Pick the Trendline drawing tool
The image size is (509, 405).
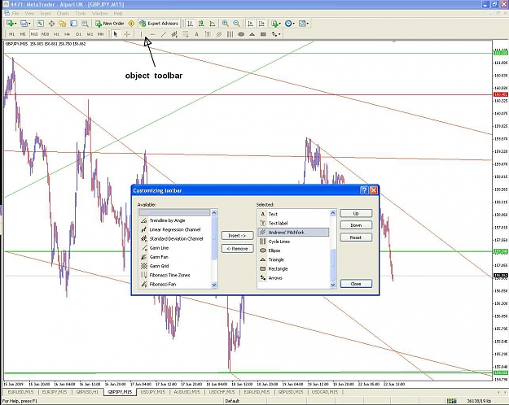tap(163, 34)
